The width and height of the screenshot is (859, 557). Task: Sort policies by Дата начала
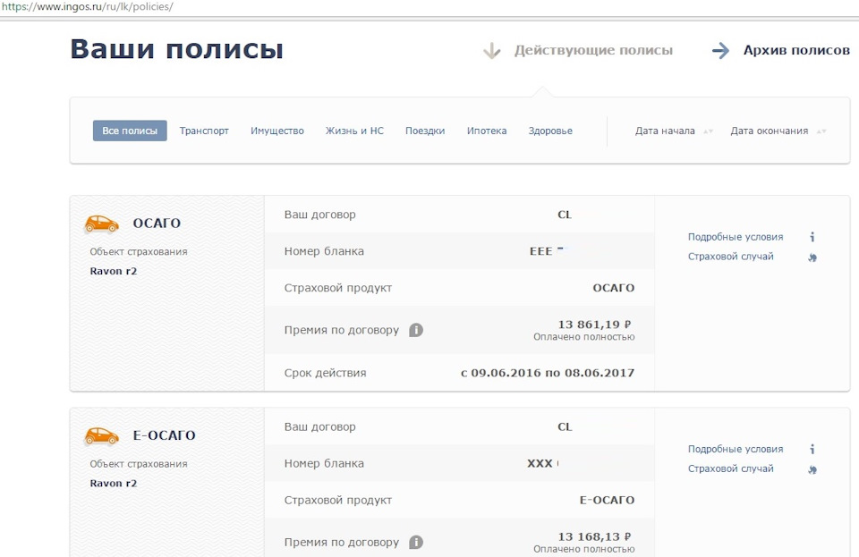click(x=674, y=131)
